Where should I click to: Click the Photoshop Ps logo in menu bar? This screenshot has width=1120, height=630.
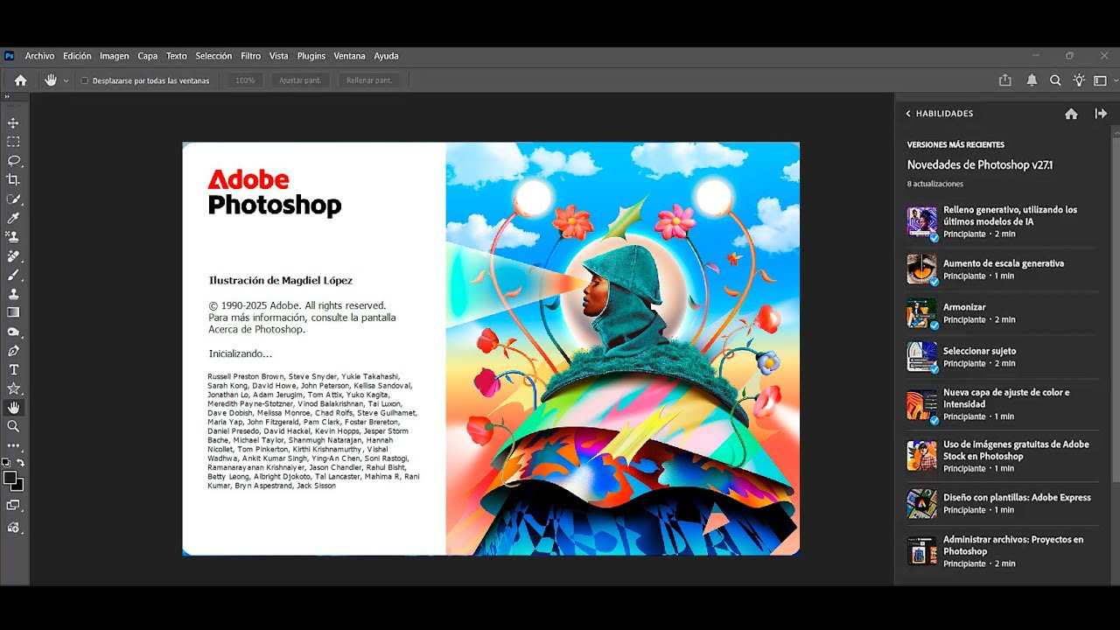point(10,56)
